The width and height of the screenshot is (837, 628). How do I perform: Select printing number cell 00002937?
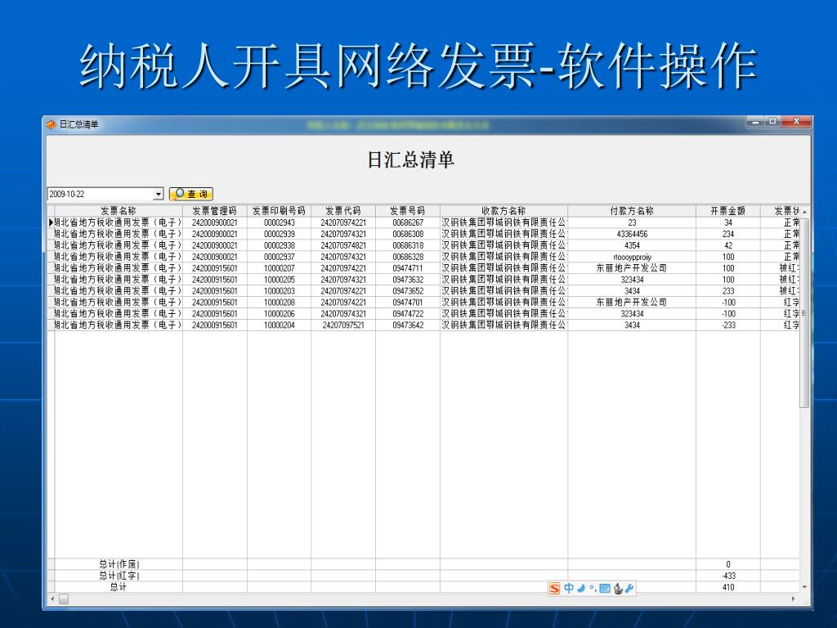[280, 256]
